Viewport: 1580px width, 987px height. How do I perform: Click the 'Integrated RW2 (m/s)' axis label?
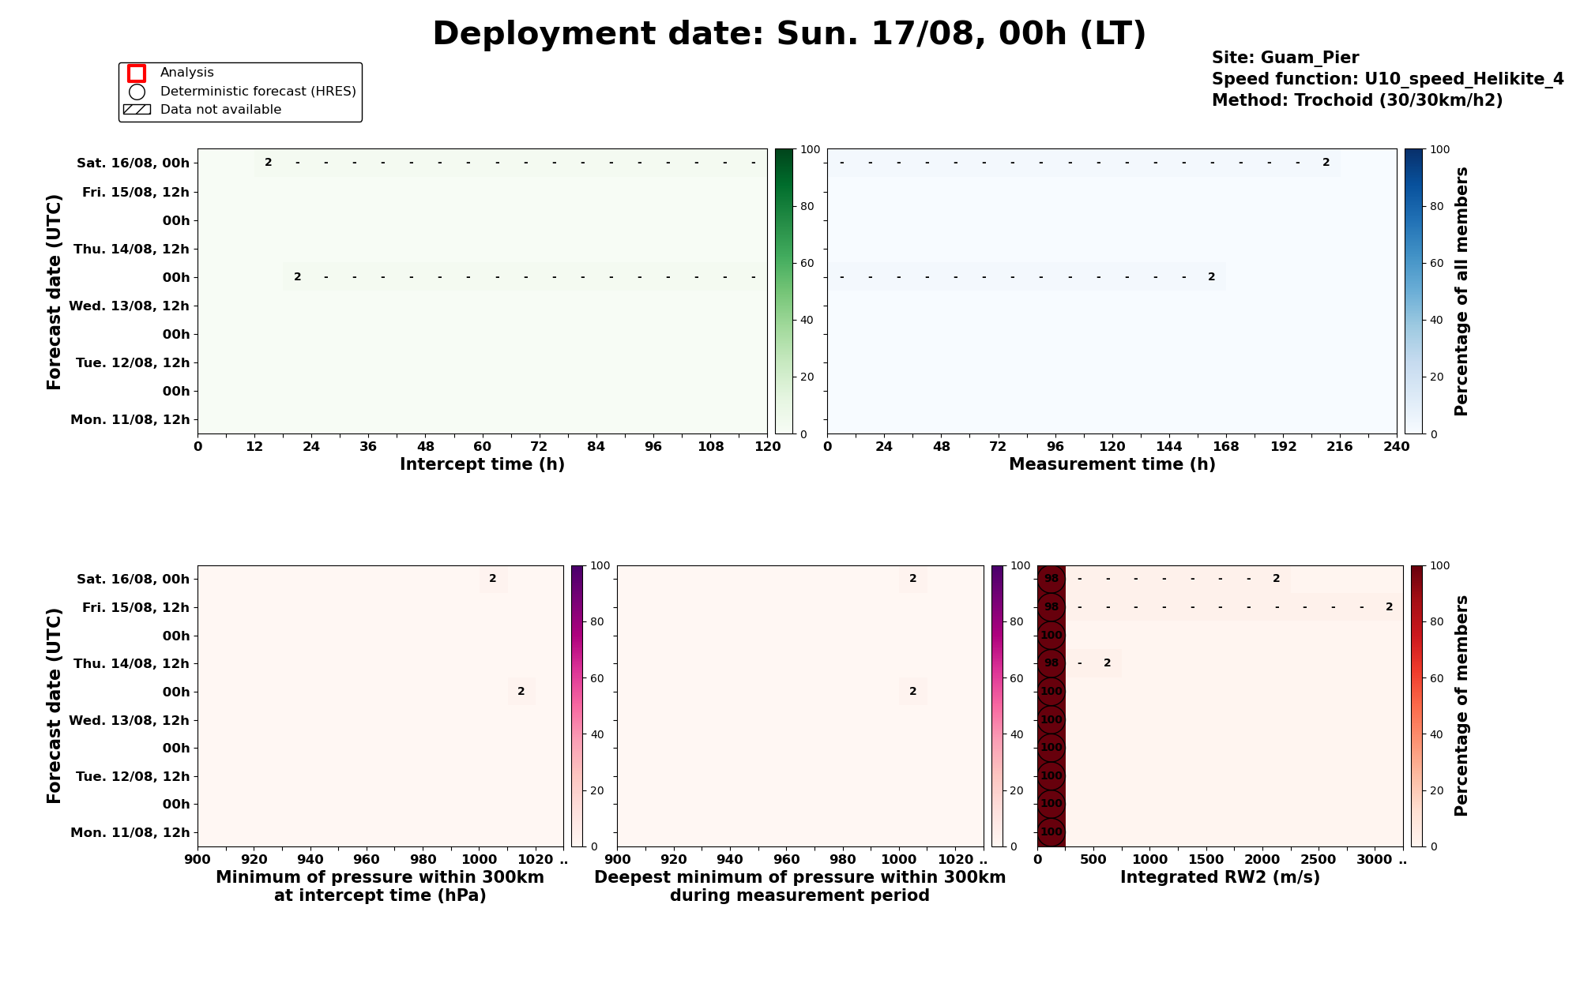pyautogui.click(x=1220, y=877)
